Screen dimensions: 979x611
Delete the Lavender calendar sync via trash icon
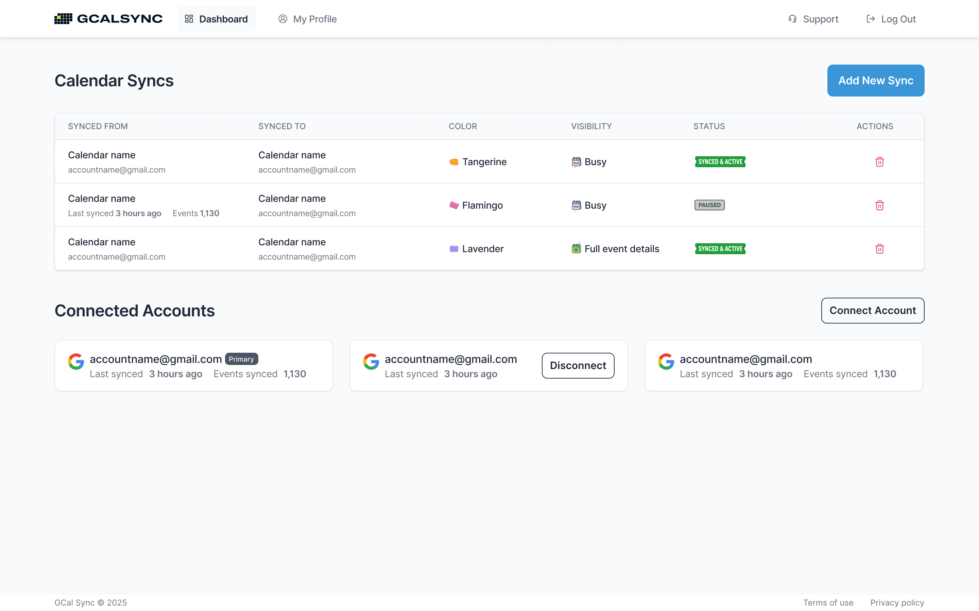point(879,248)
